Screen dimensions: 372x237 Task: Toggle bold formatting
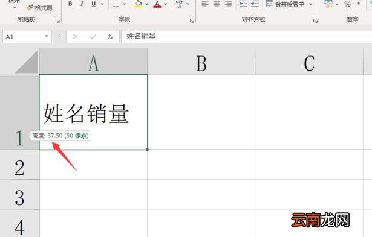point(70,4)
